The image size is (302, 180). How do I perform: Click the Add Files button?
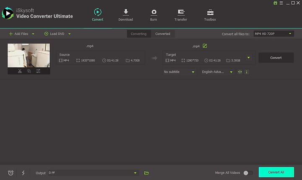(x=18, y=34)
